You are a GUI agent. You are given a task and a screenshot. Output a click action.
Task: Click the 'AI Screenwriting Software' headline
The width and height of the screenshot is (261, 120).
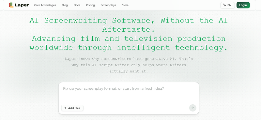pos(129,25)
